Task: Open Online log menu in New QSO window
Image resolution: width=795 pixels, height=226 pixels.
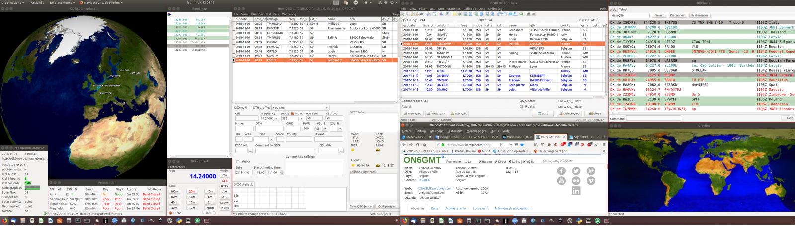Action: coord(289,14)
